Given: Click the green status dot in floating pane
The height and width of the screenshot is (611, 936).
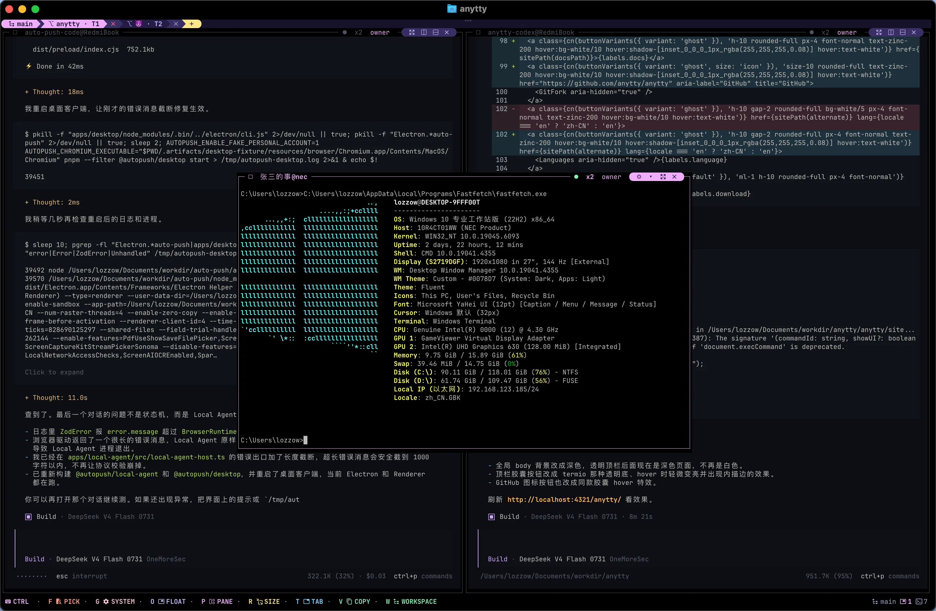Looking at the screenshot, I should pos(576,177).
